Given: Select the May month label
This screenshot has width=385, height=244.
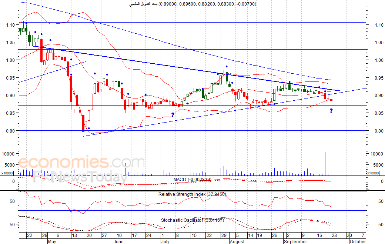Looking at the screenshot, I should tap(52, 241).
